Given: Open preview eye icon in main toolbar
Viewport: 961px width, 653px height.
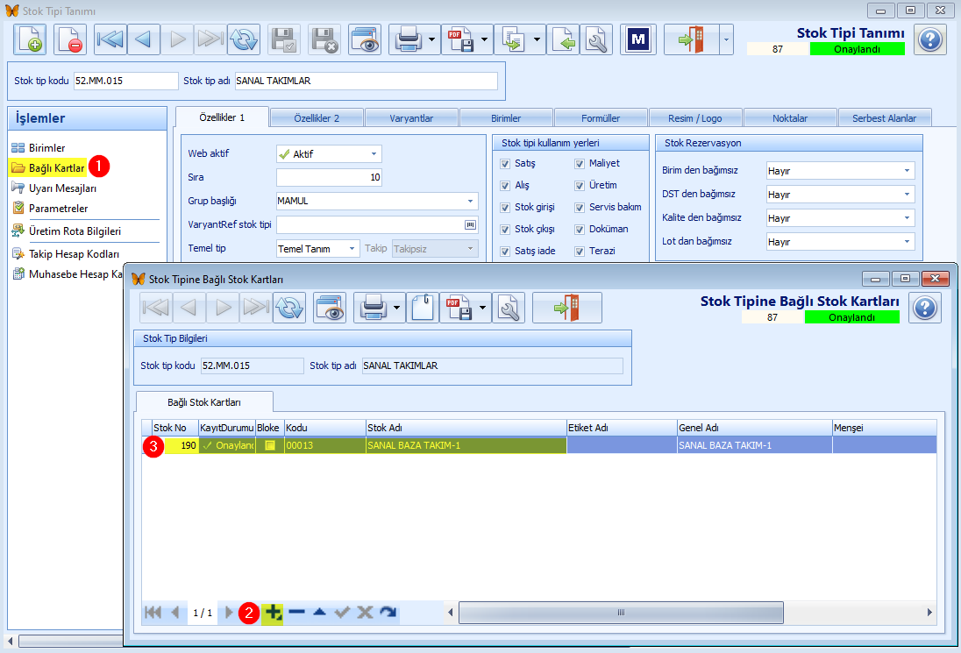Looking at the screenshot, I should point(365,39).
